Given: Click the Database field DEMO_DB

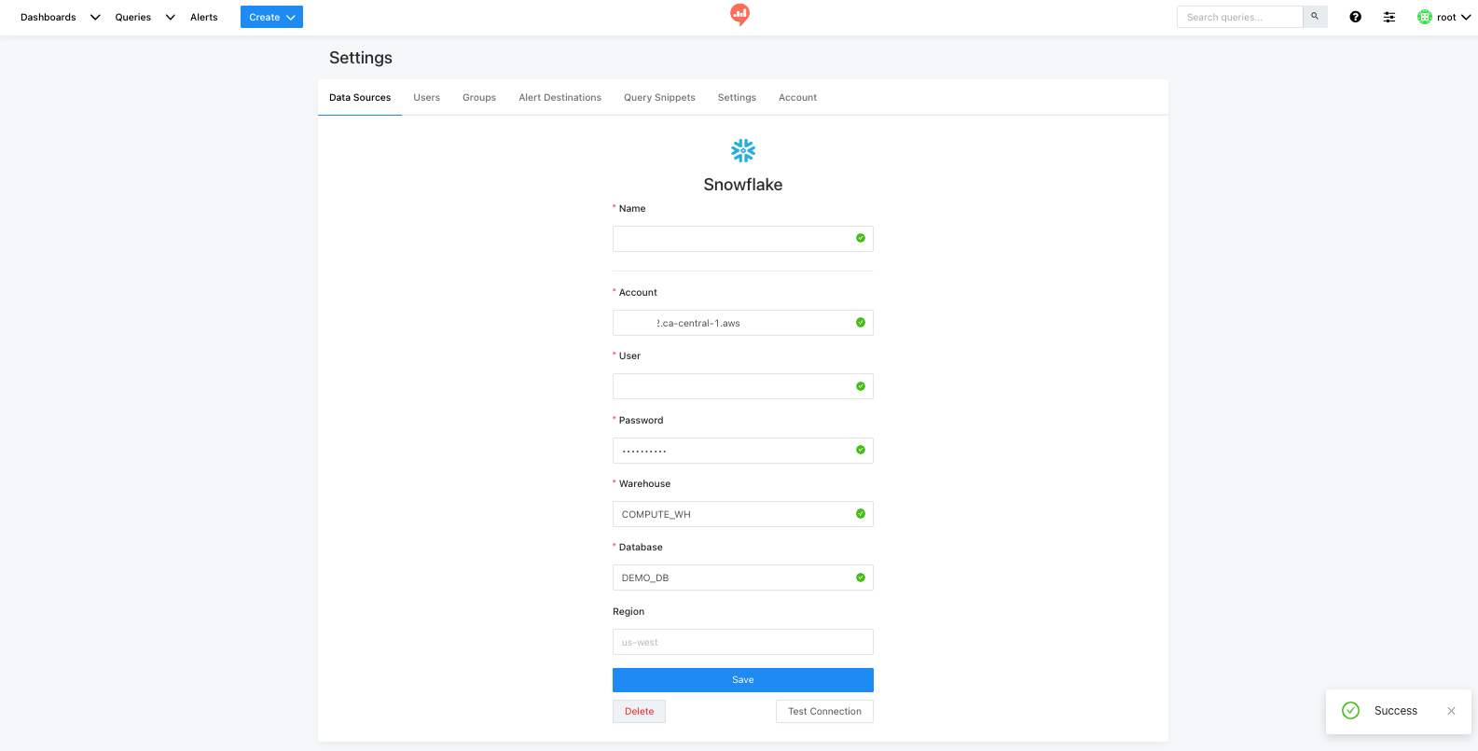Looking at the screenshot, I should 743,577.
